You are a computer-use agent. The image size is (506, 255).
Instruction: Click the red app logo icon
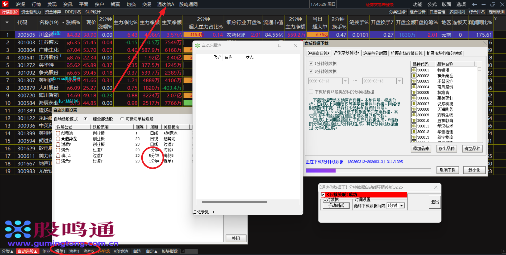[5, 4]
